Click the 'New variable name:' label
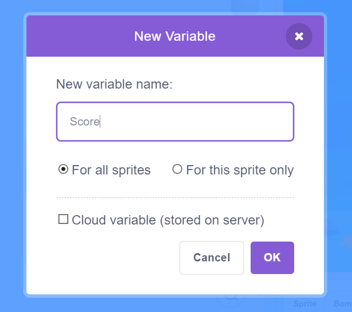This screenshot has height=312, width=352. coord(114,84)
